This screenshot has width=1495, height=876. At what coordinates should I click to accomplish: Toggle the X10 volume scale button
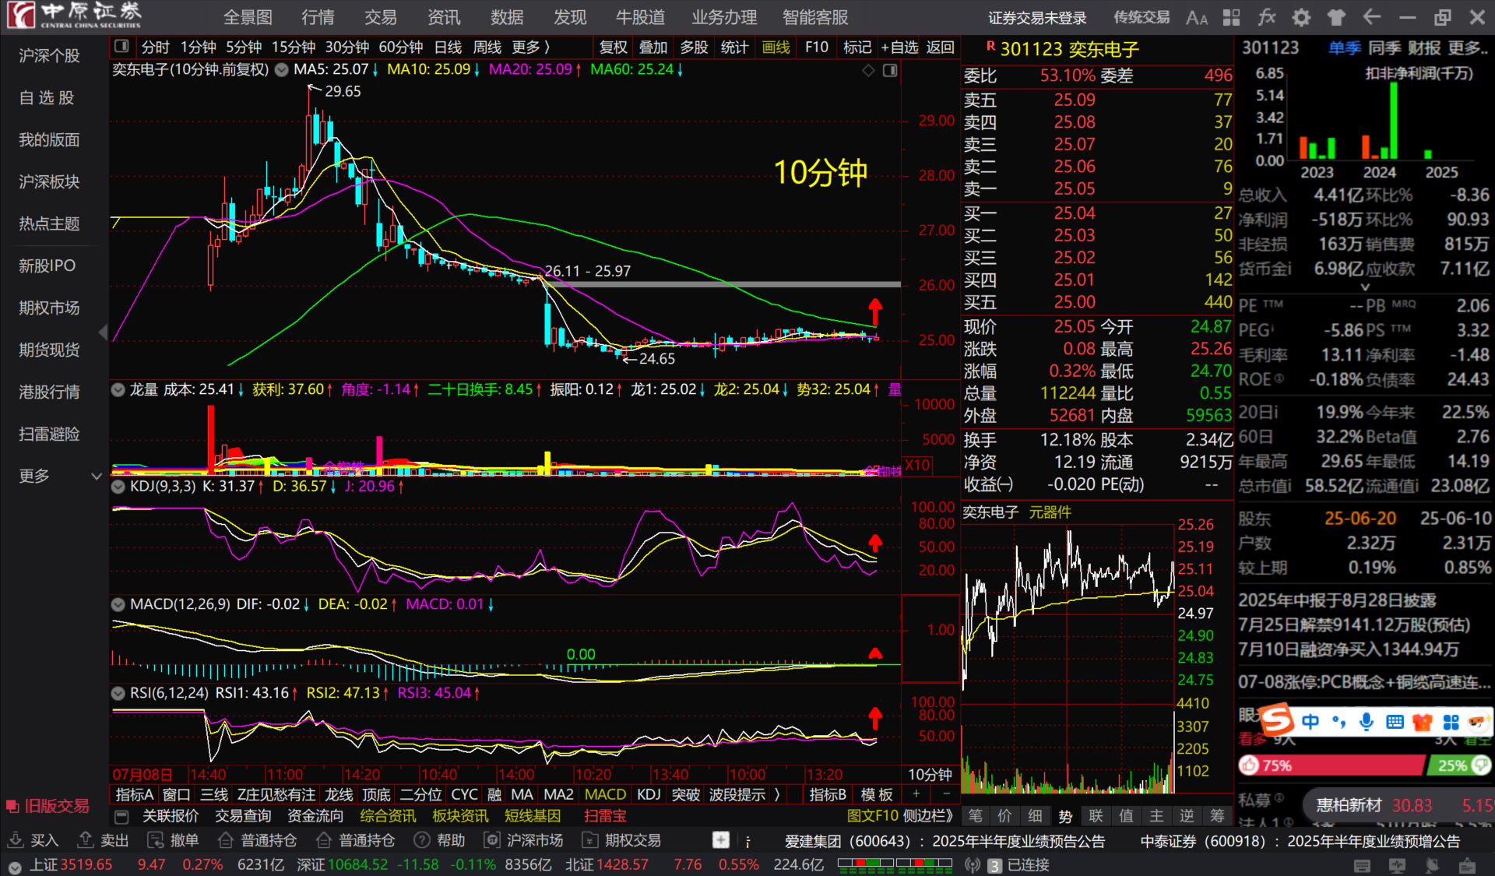coord(917,465)
